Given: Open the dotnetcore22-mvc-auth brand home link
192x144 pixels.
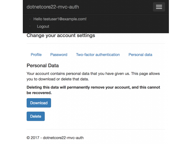Looking at the screenshot, I should (x=53, y=7).
